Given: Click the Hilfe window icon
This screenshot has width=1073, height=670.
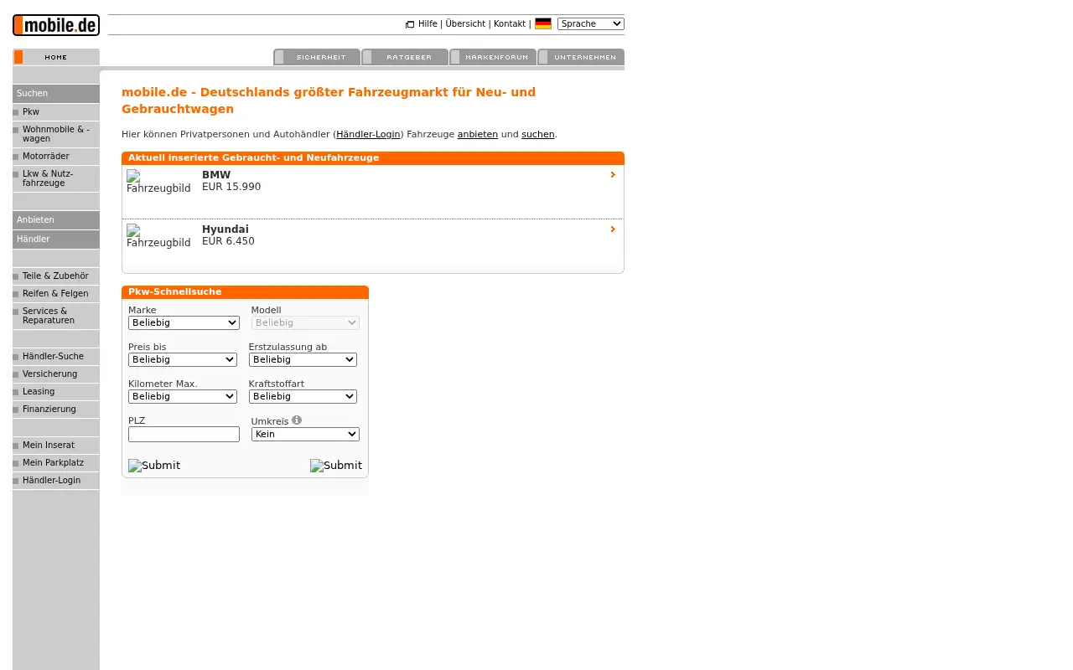Looking at the screenshot, I should point(410,24).
